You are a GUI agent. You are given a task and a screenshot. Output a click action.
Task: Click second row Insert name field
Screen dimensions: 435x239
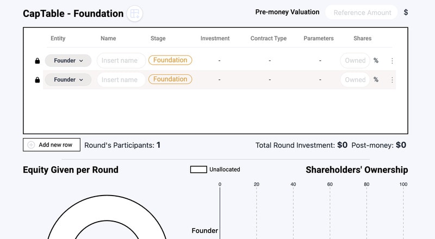pyautogui.click(x=121, y=80)
